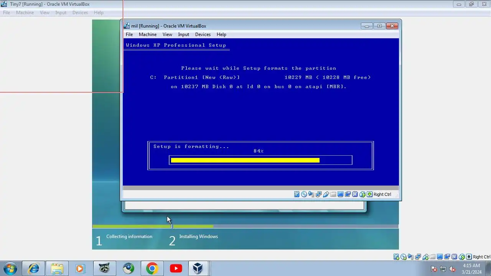491x276 pixels.
Task: Open hard disk indicator in Tiny7 window status bar
Action: 396,257
